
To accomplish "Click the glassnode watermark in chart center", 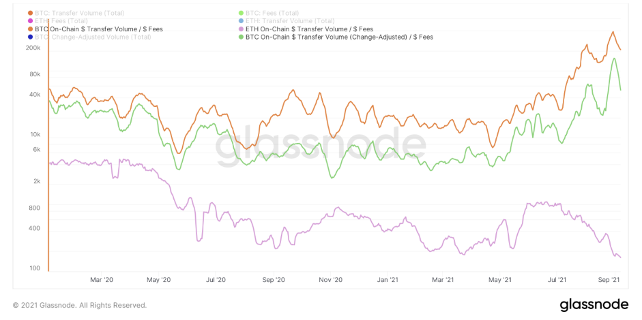I will [321, 146].
